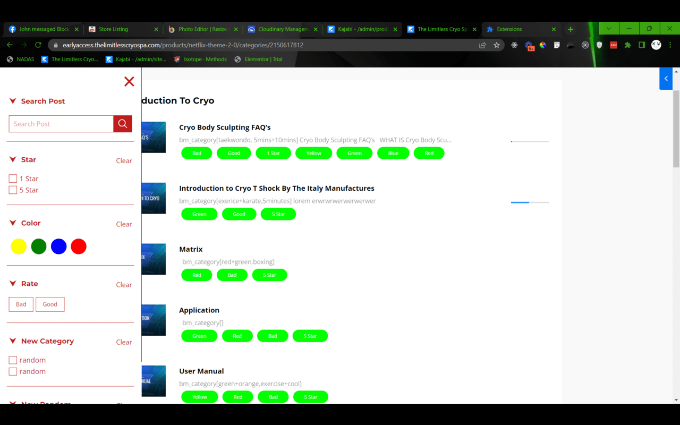Image resolution: width=680 pixels, height=425 pixels.
Task: Open the Application post title
Action: (x=199, y=310)
